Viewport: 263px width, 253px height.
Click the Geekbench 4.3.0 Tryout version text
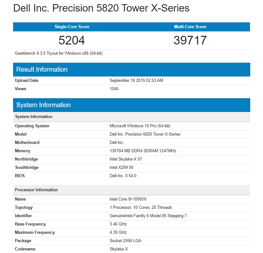[59, 53]
